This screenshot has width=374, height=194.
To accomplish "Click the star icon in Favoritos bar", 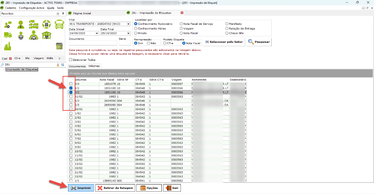I will 58,14.
